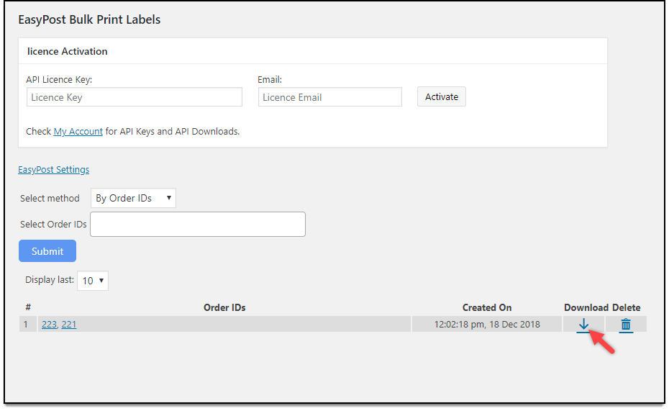
Task: Click the Display last label
Action: pos(50,280)
